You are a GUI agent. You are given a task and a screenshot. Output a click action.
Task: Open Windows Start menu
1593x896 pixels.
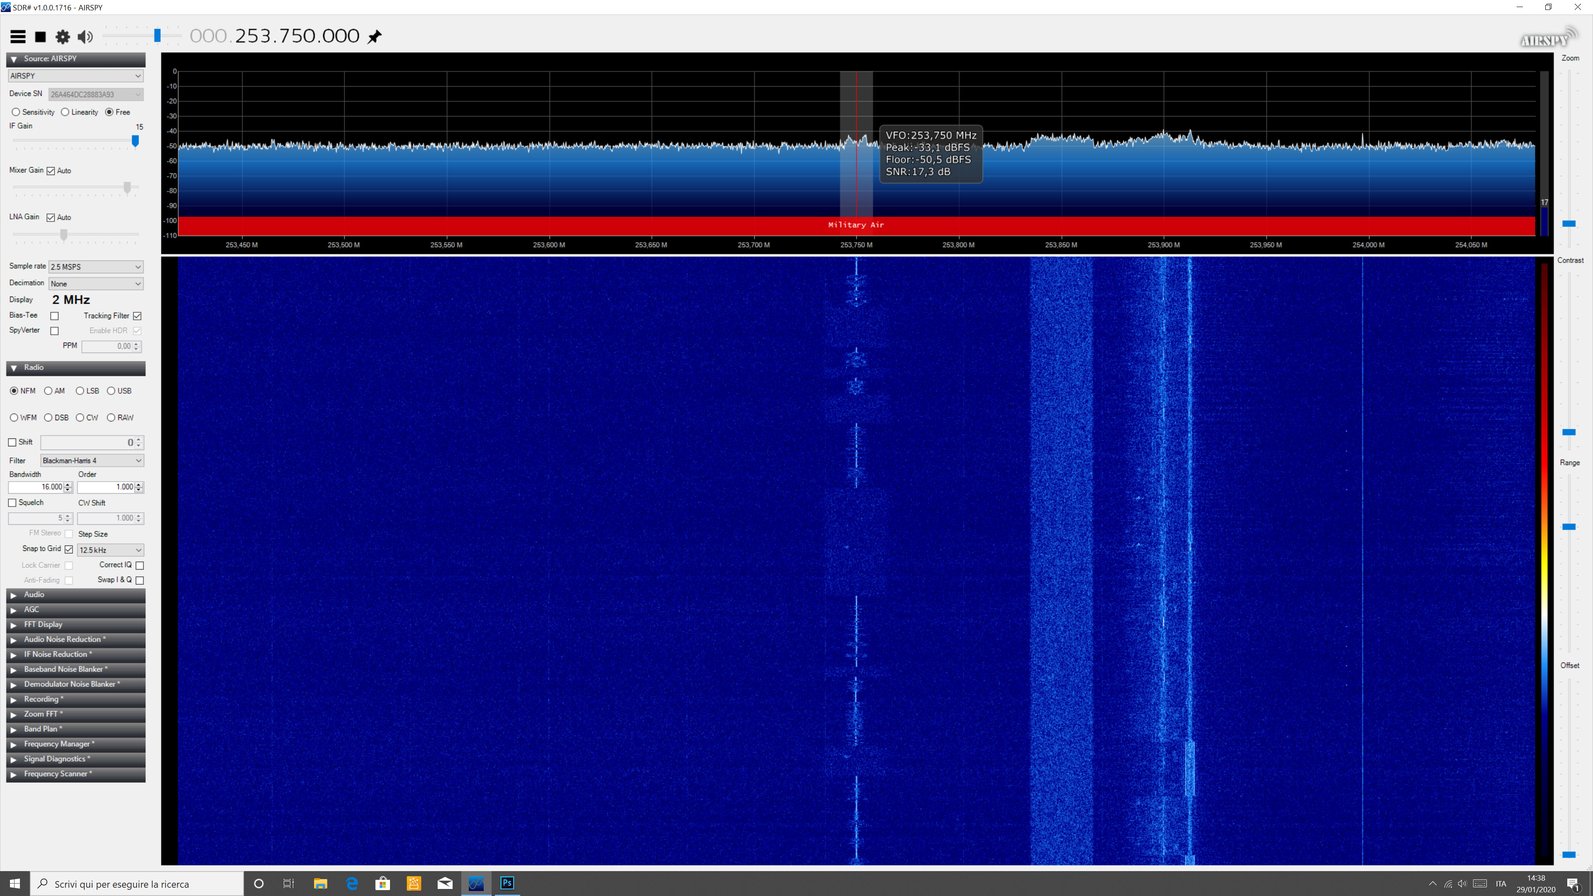15,884
